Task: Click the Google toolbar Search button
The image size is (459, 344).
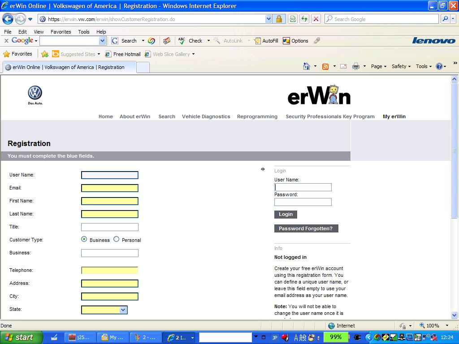Action: point(124,41)
